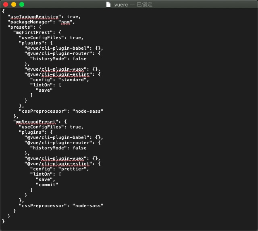The image size is (258, 231).
Task: Click the "prettier" config value
Action: pos(73,169)
